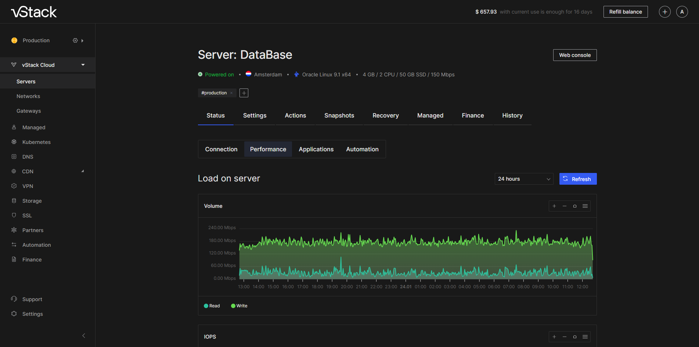Viewport: 699px width, 347px height.
Task: Remove the #production tag
Action: (231, 93)
